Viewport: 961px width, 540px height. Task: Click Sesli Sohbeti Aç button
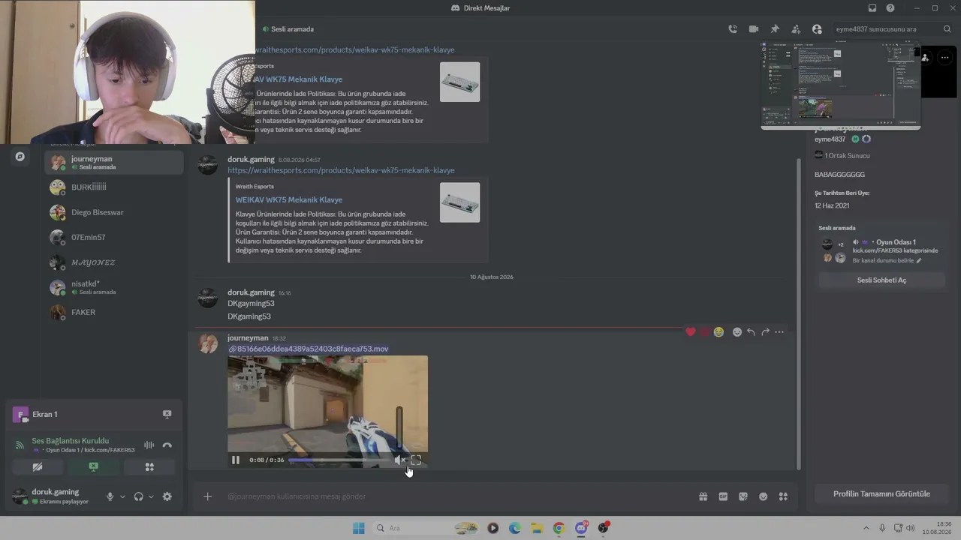click(x=881, y=280)
